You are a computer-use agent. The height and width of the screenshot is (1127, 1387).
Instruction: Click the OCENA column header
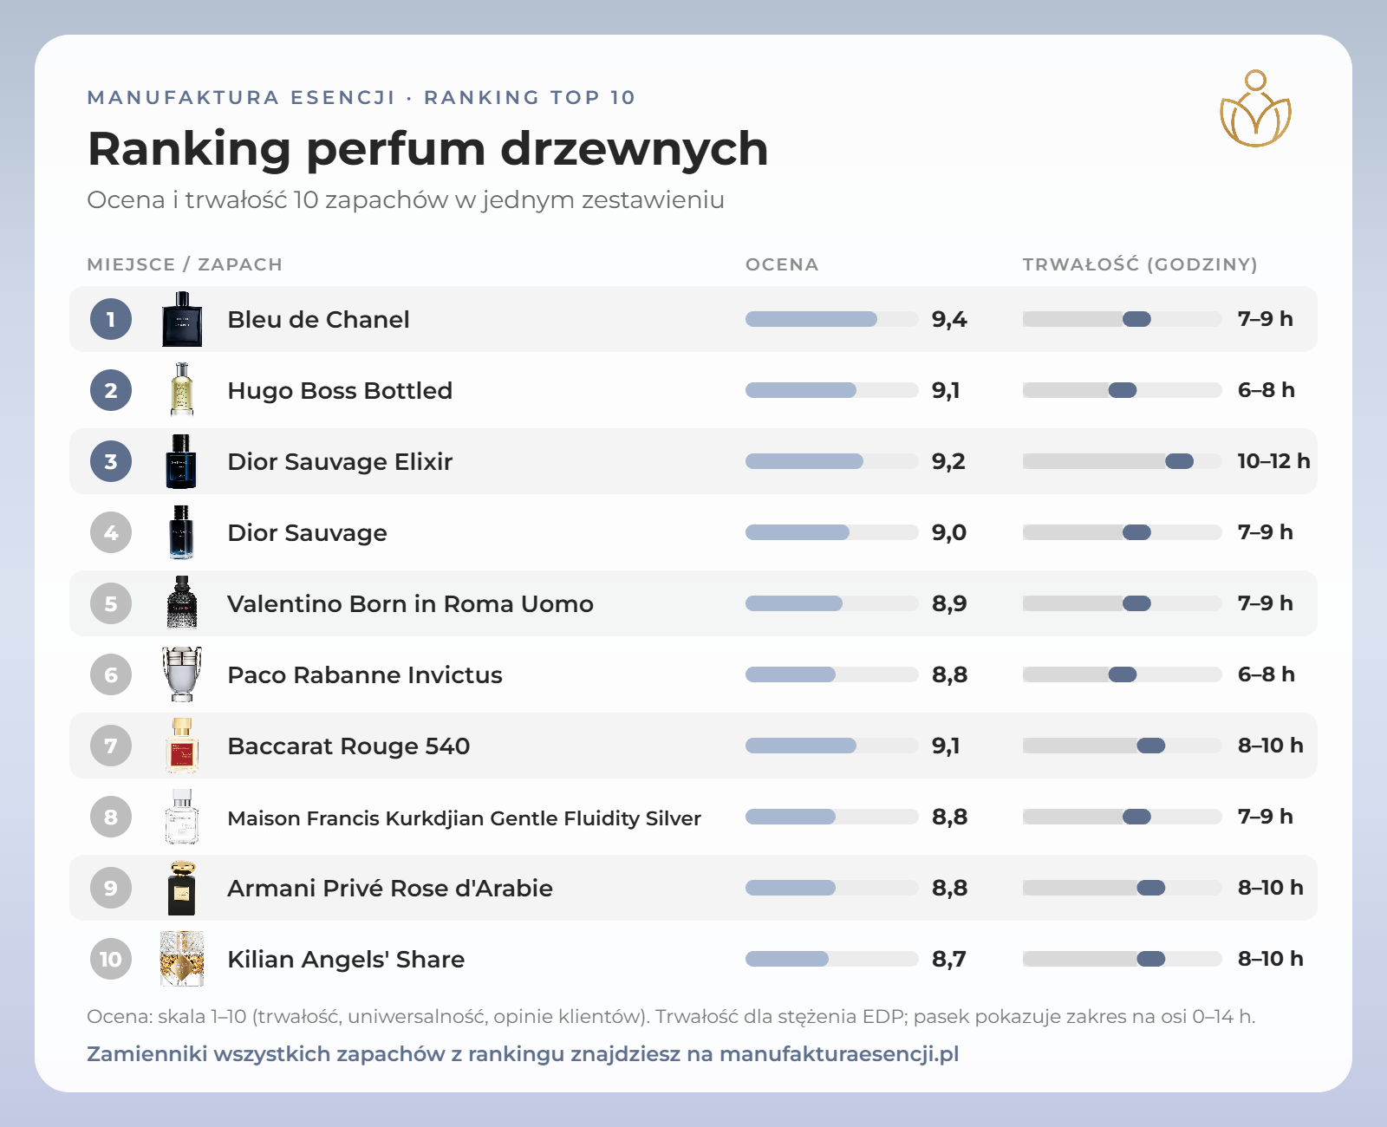[x=782, y=264]
